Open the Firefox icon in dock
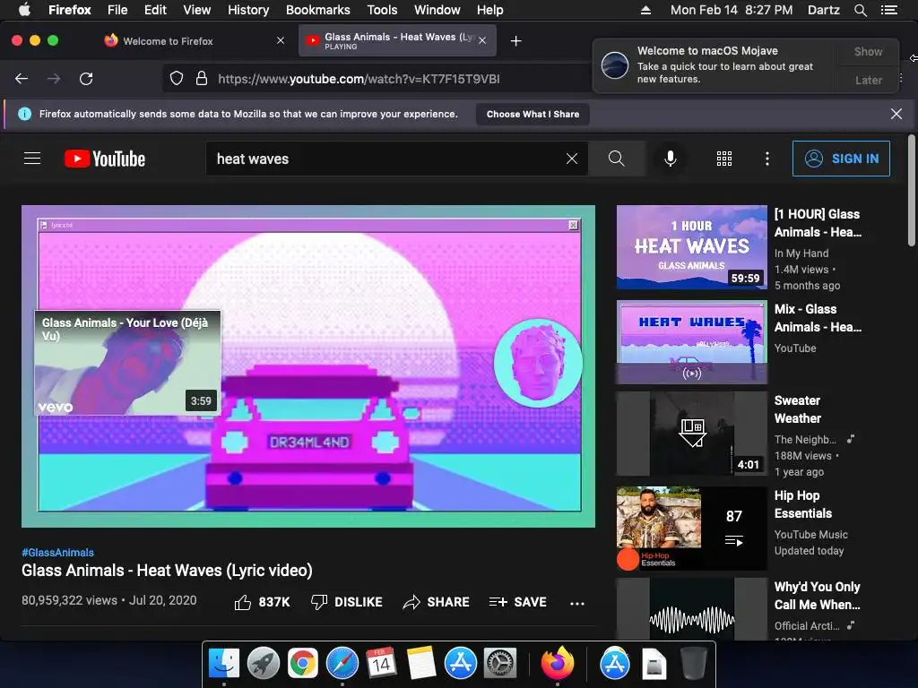Image resolution: width=918 pixels, height=688 pixels. point(558,664)
